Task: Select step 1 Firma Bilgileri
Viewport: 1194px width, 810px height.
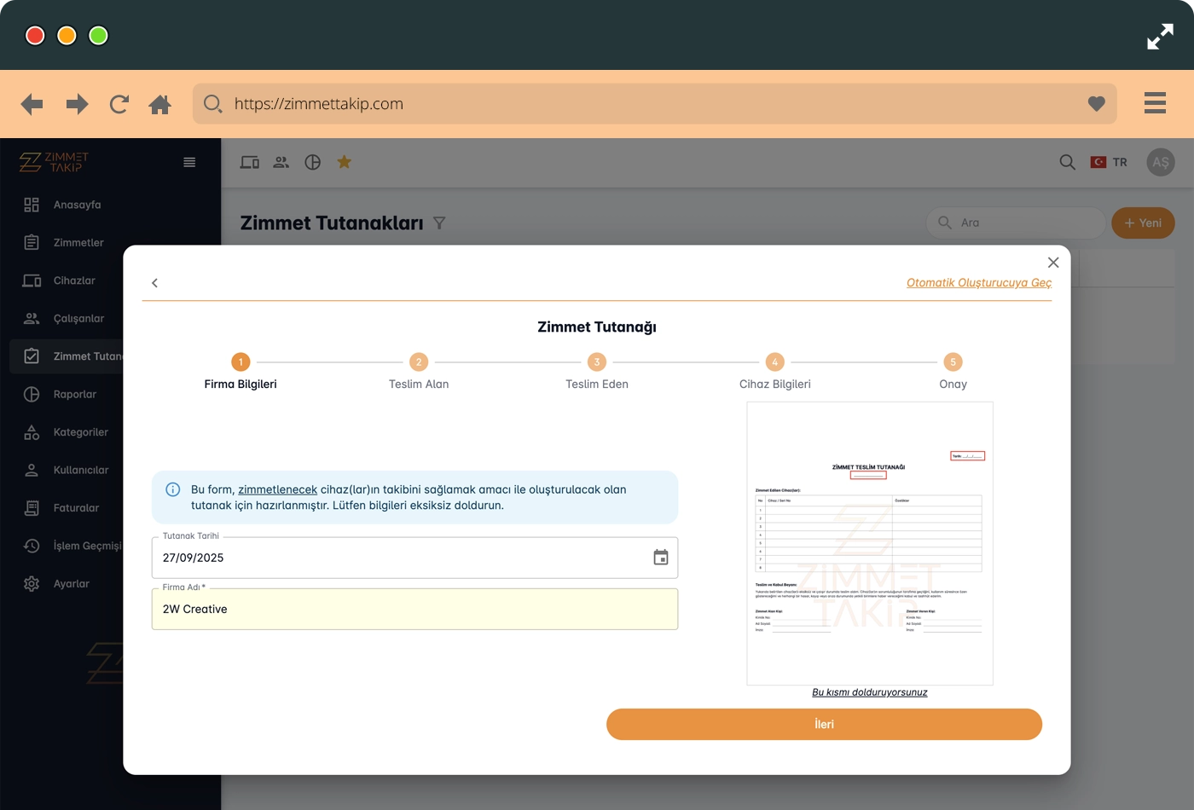Action: pos(241,372)
